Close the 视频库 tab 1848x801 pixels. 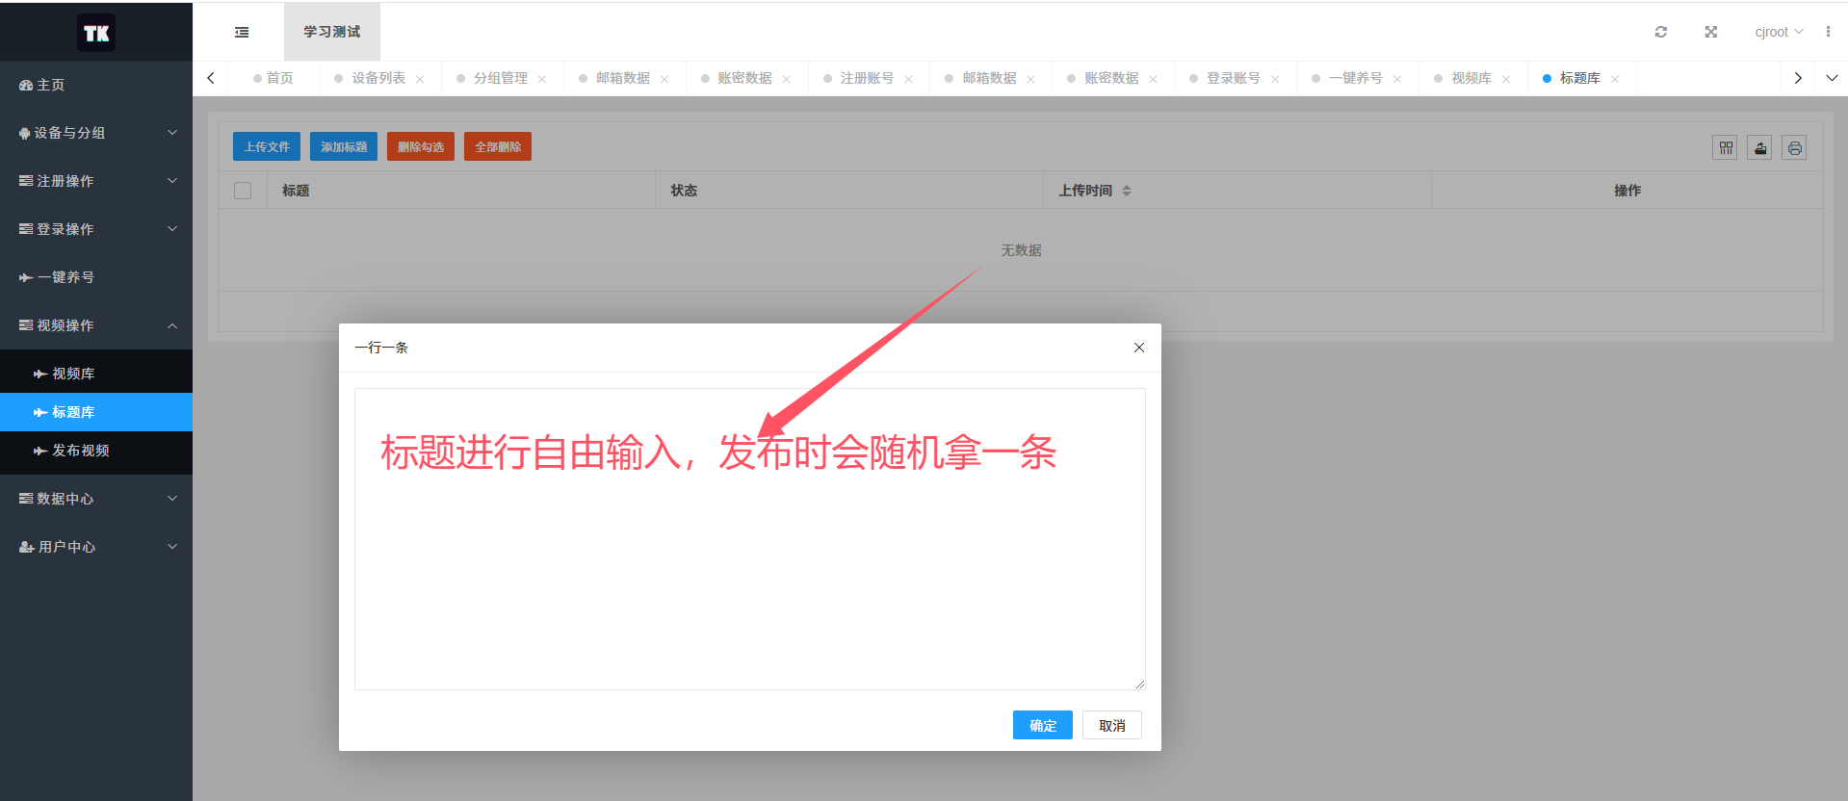click(x=1506, y=79)
